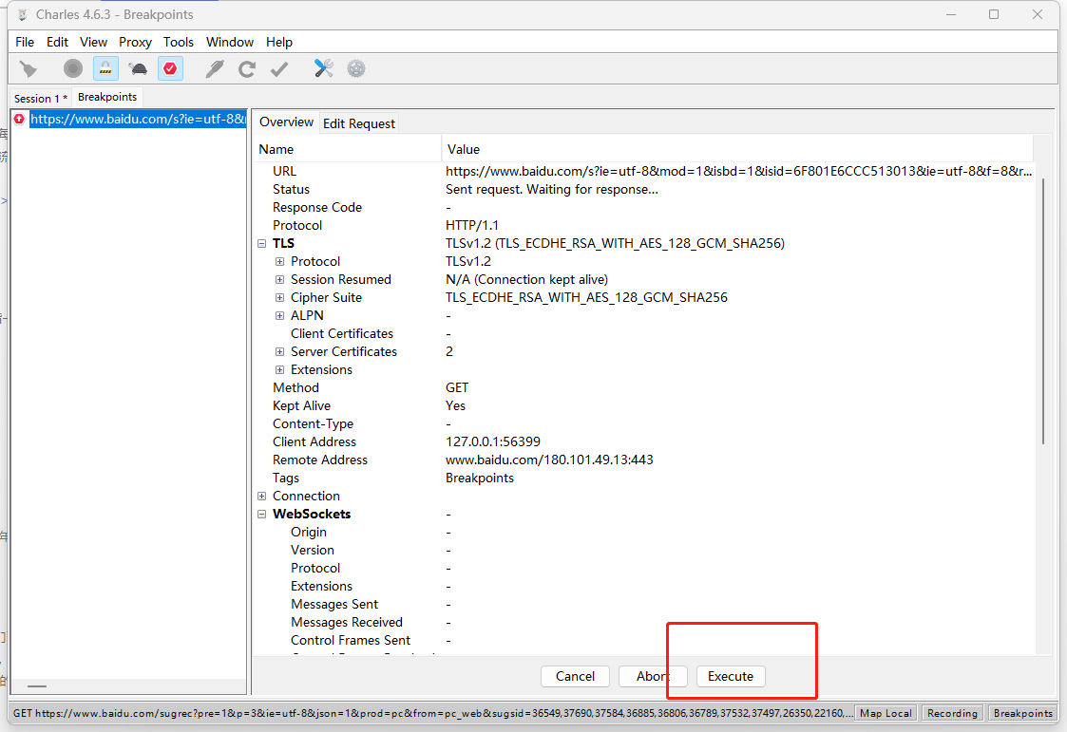
Task: Toggle the recording circle button
Action: pos(73,68)
